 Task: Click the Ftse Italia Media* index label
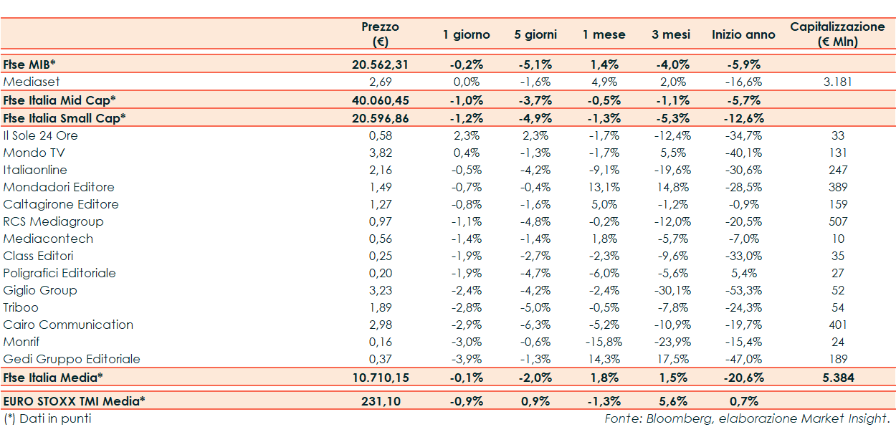click(x=53, y=377)
